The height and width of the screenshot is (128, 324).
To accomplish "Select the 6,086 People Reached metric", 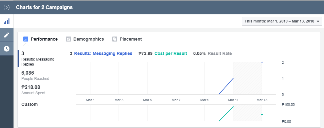I will (35, 76).
